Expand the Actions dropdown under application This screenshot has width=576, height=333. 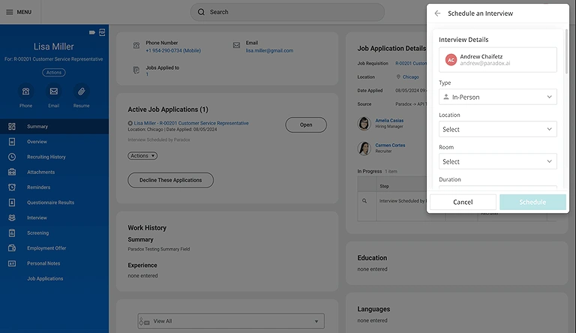142,156
